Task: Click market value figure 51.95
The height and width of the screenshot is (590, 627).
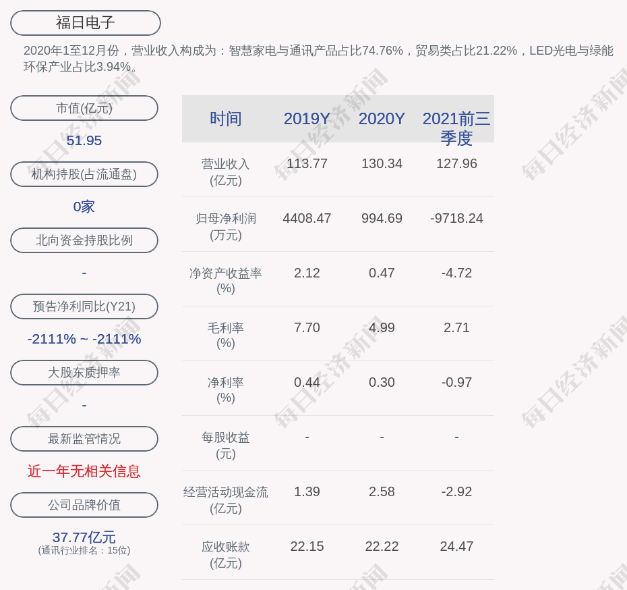Action: click(84, 140)
